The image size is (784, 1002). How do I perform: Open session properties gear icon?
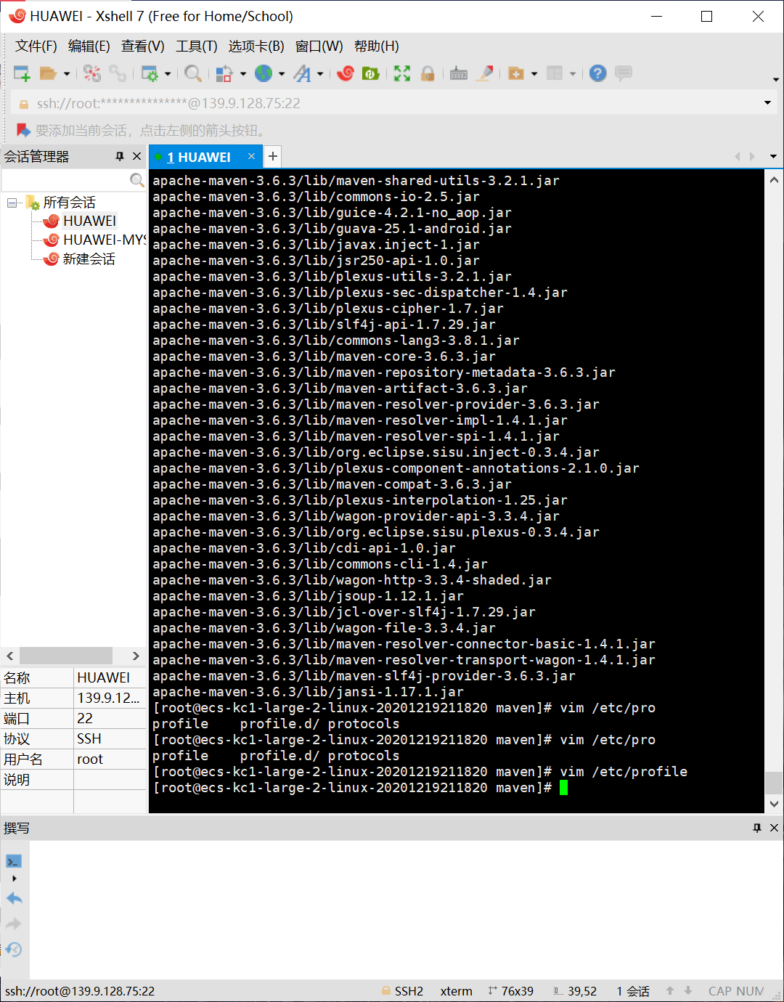click(x=150, y=73)
